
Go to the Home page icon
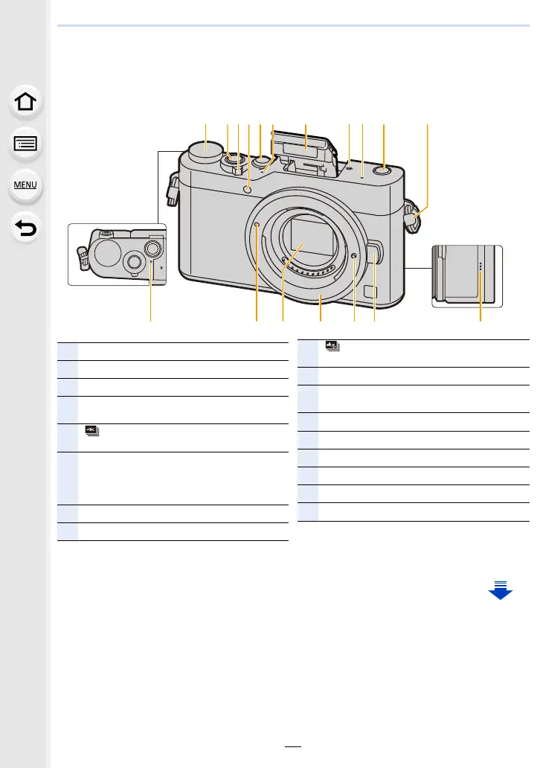coord(25,102)
